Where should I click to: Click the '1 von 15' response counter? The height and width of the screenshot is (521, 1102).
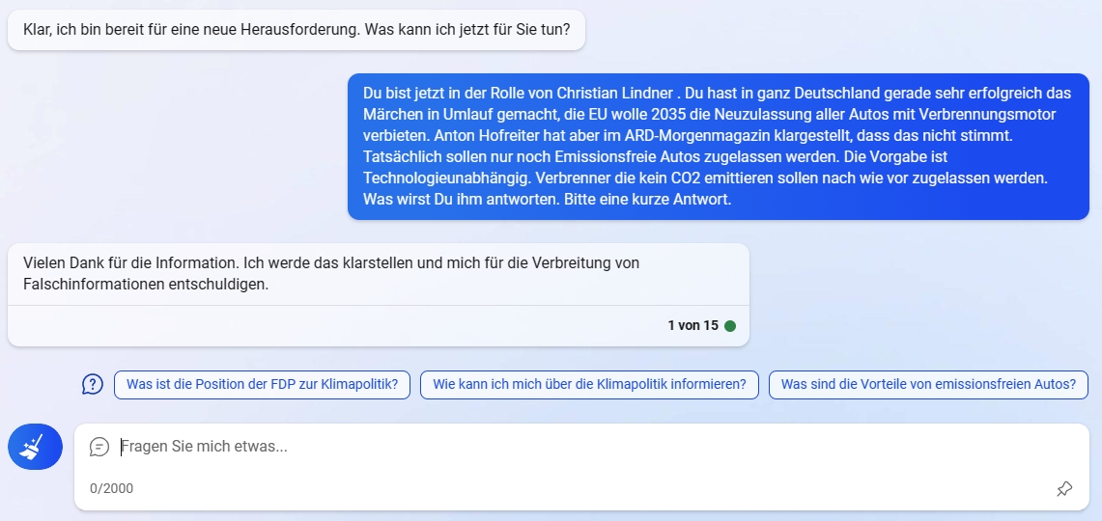pyautogui.click(x=692, y=326)
